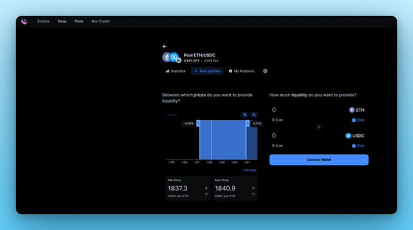The width and height of the screenshot is (413, 230).
Task: Select the Full Range link
Action: click(x=250, y=170)
